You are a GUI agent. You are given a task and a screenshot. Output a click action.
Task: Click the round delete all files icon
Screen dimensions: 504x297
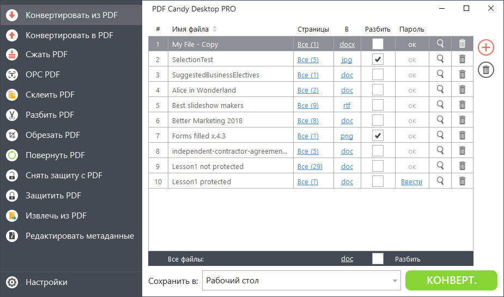point(485,69)
